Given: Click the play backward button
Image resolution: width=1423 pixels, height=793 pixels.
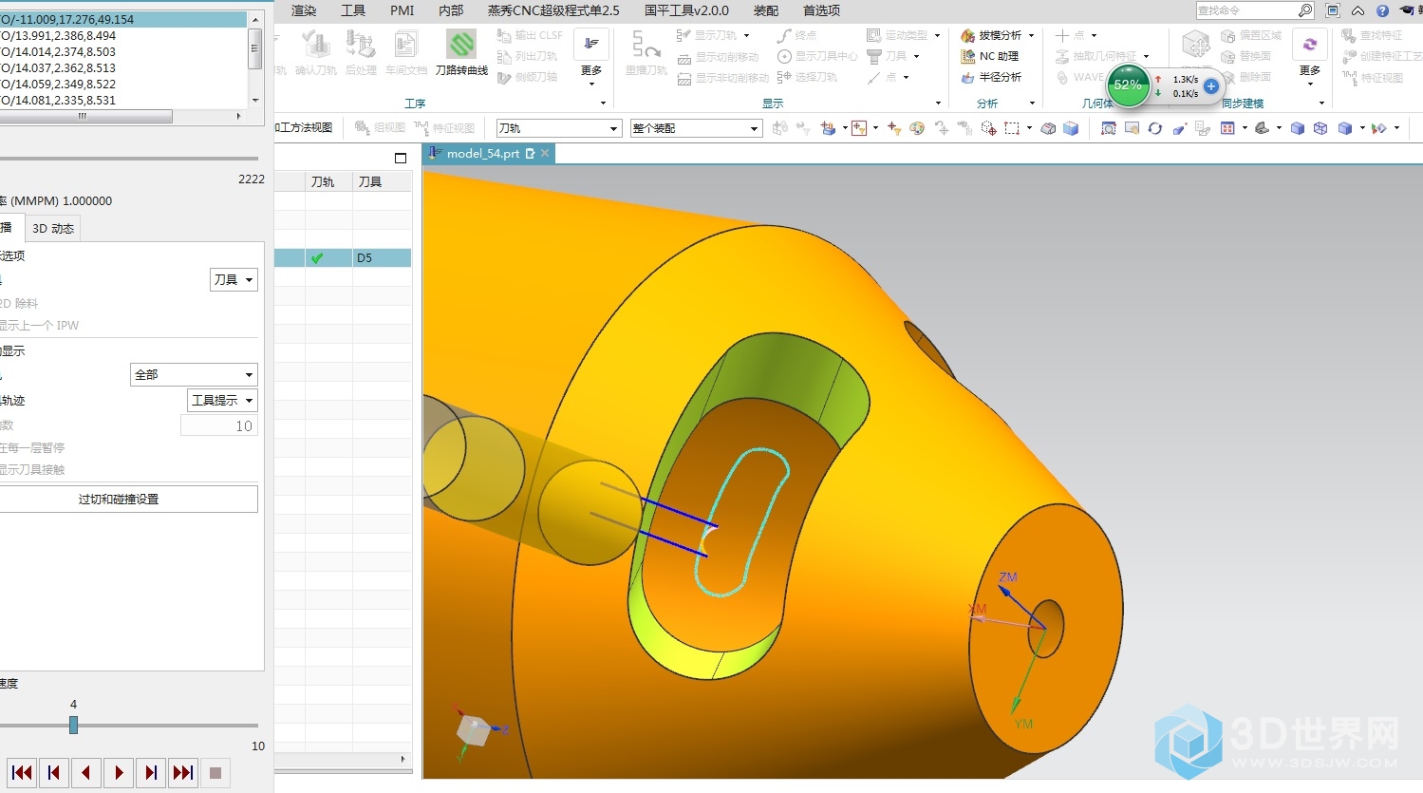Looking at the screenshot, I should click(86, 773).
